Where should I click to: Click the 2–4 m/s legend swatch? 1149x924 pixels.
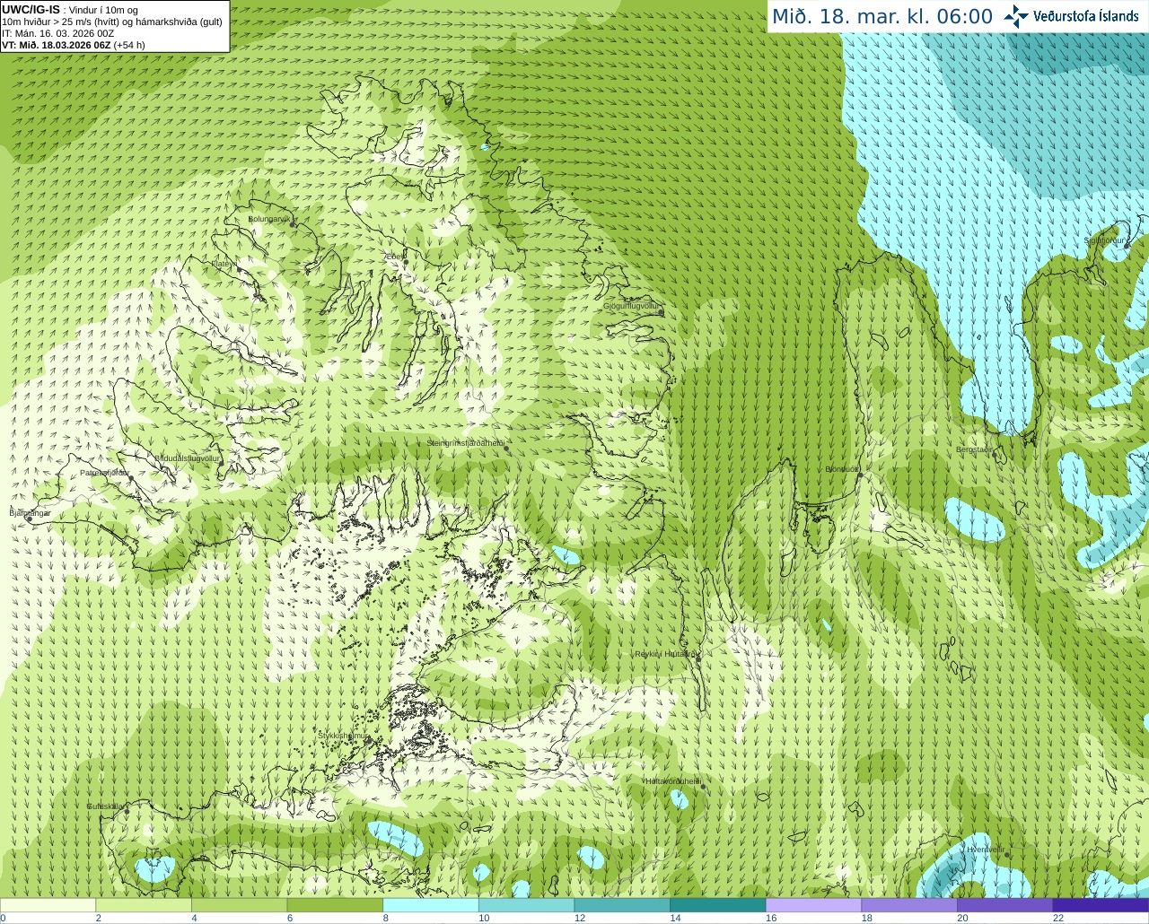[x=144, y=905]
